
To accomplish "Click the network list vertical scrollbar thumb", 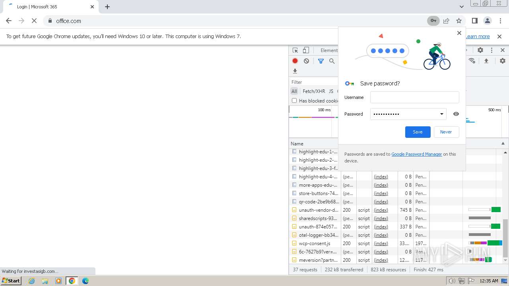I will [x=505, y=238].
